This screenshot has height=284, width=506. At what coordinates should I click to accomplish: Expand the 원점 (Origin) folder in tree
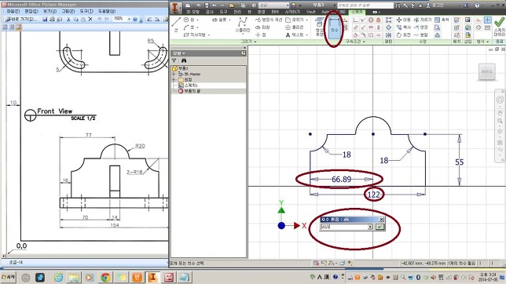(x=174, y=79)
